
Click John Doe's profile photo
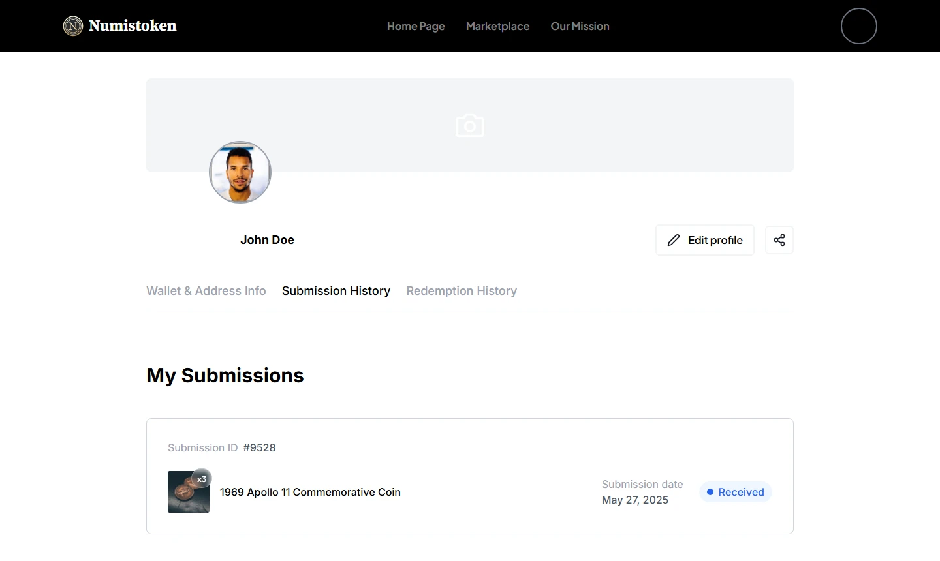point(240,172)
